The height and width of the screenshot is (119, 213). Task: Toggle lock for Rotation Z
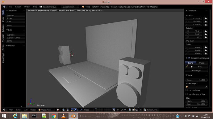(x=206, y=38)
